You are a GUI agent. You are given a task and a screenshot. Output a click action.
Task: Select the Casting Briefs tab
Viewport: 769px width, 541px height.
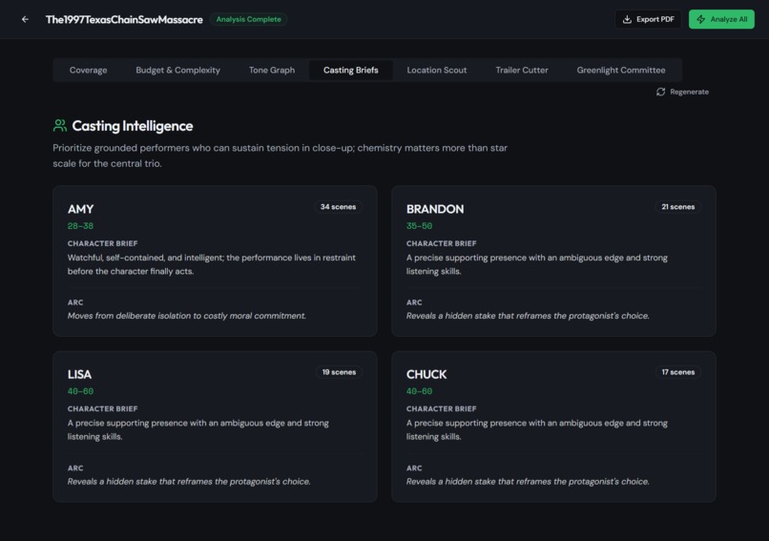[x=351, y=71]
